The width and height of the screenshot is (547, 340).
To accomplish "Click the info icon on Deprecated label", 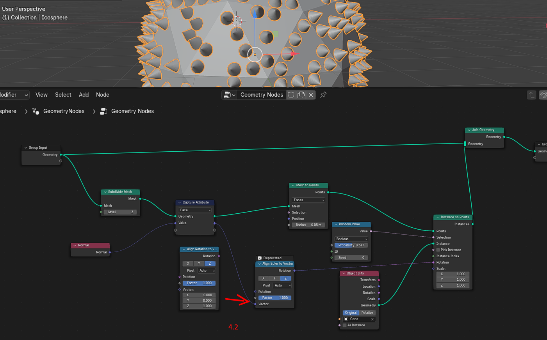I will [260, 258].
